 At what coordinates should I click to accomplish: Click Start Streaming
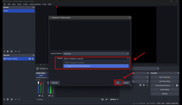tap(164, 77)
